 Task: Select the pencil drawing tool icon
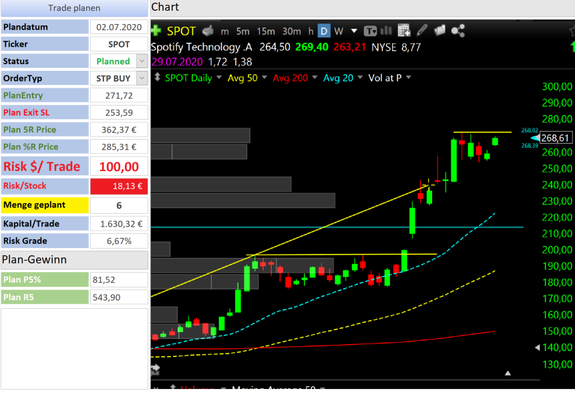(422, 31)
